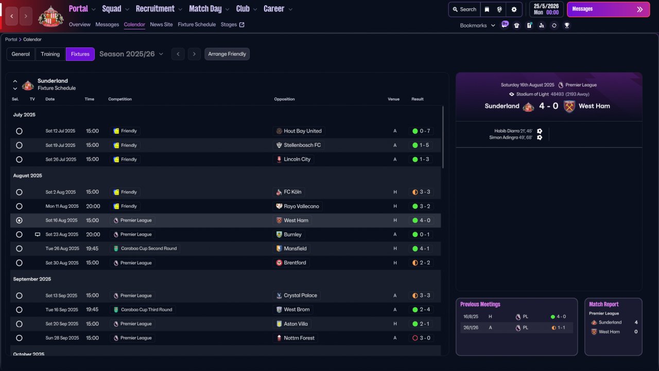Click the Sunderland crest in match header
This screenshot has width=659, height=371.
pos(529,106)
